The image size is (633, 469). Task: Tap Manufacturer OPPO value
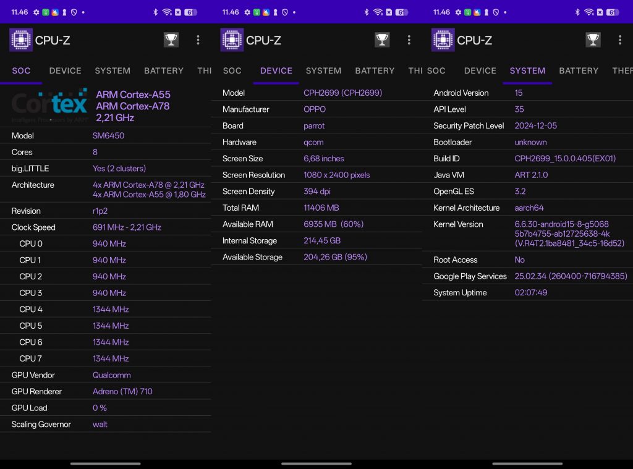(315, 109)
